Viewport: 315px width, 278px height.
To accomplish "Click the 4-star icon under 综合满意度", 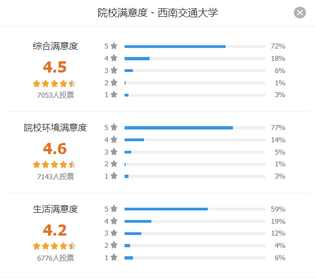I will pos(114,58).
